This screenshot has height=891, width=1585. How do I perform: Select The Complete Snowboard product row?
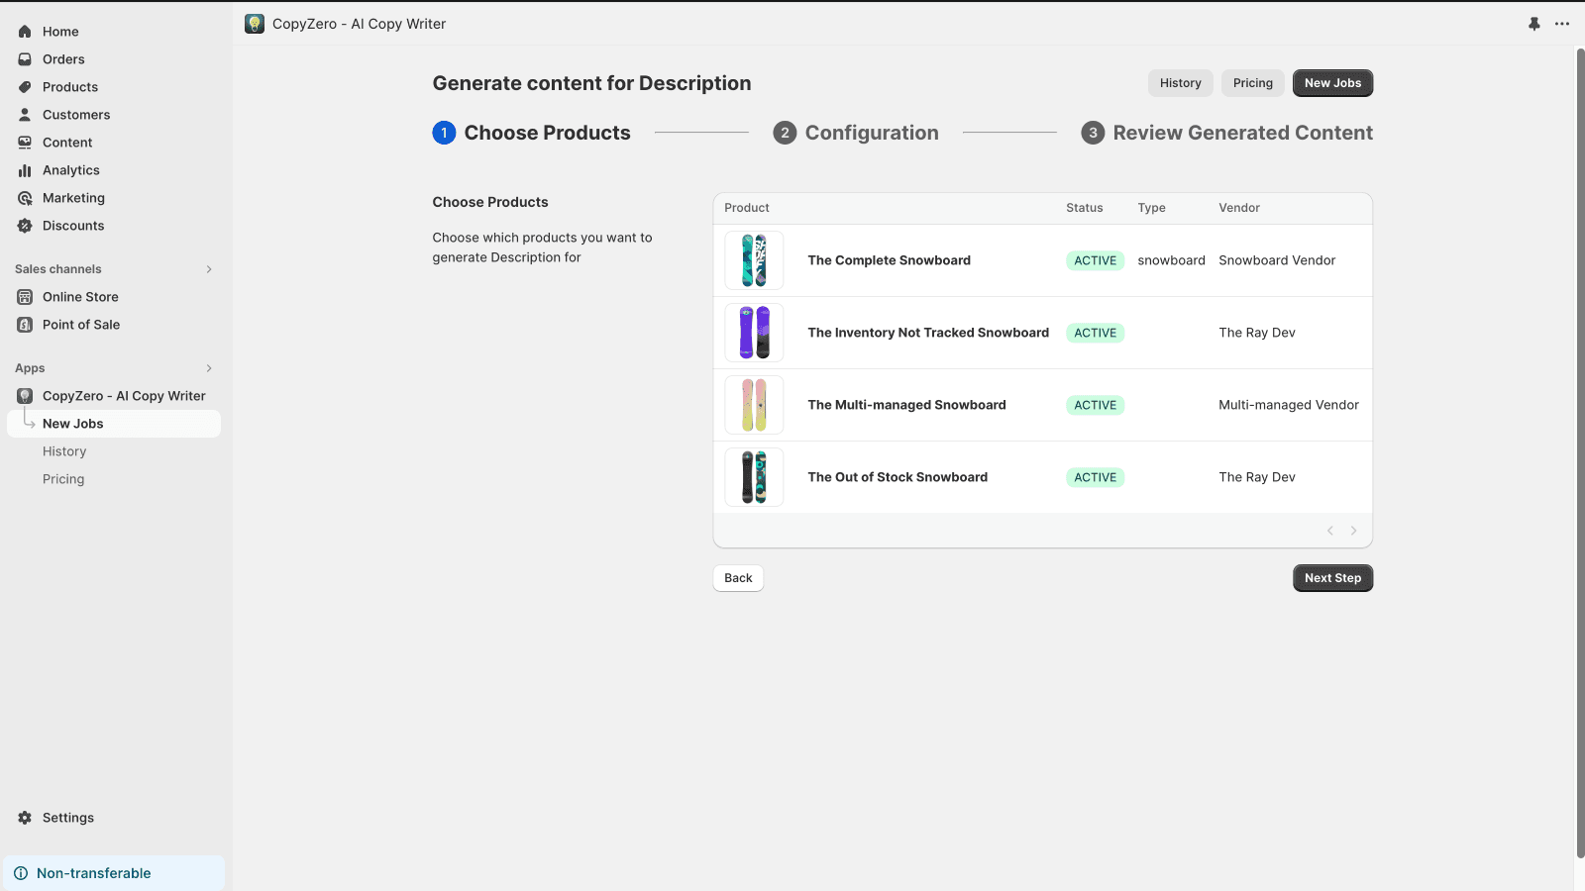pyautogui.click(x=889, y=260)
